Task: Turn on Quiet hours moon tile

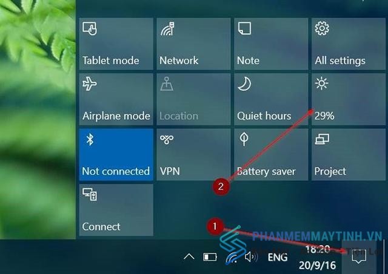Action: pos(271,99)
